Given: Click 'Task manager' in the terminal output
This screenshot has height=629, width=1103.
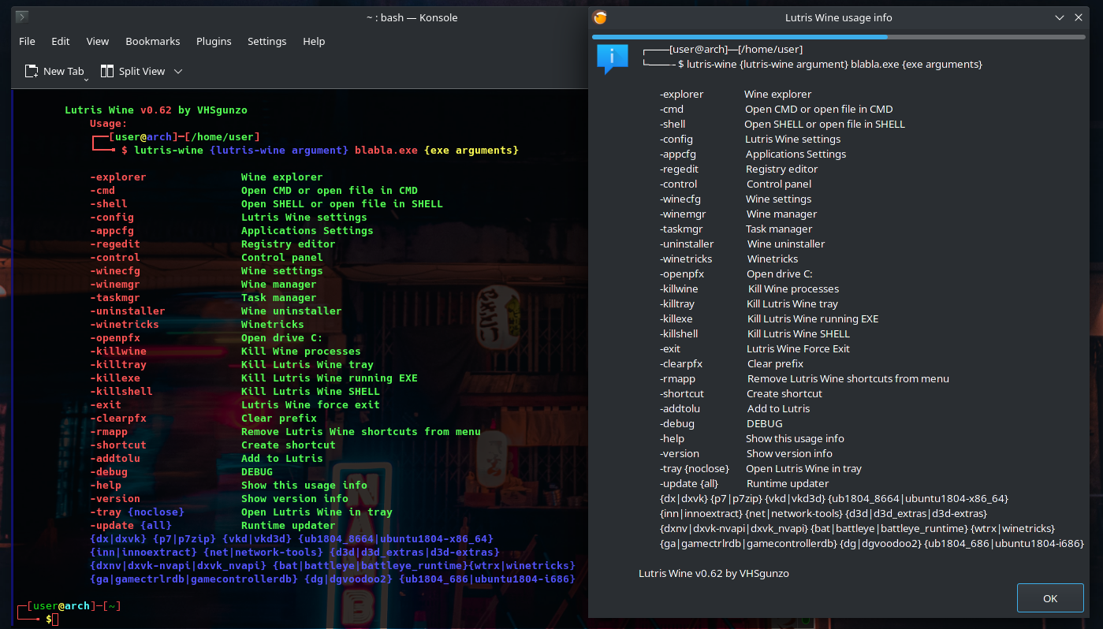Looking at the screenshot, I should [x=279, y=297].
